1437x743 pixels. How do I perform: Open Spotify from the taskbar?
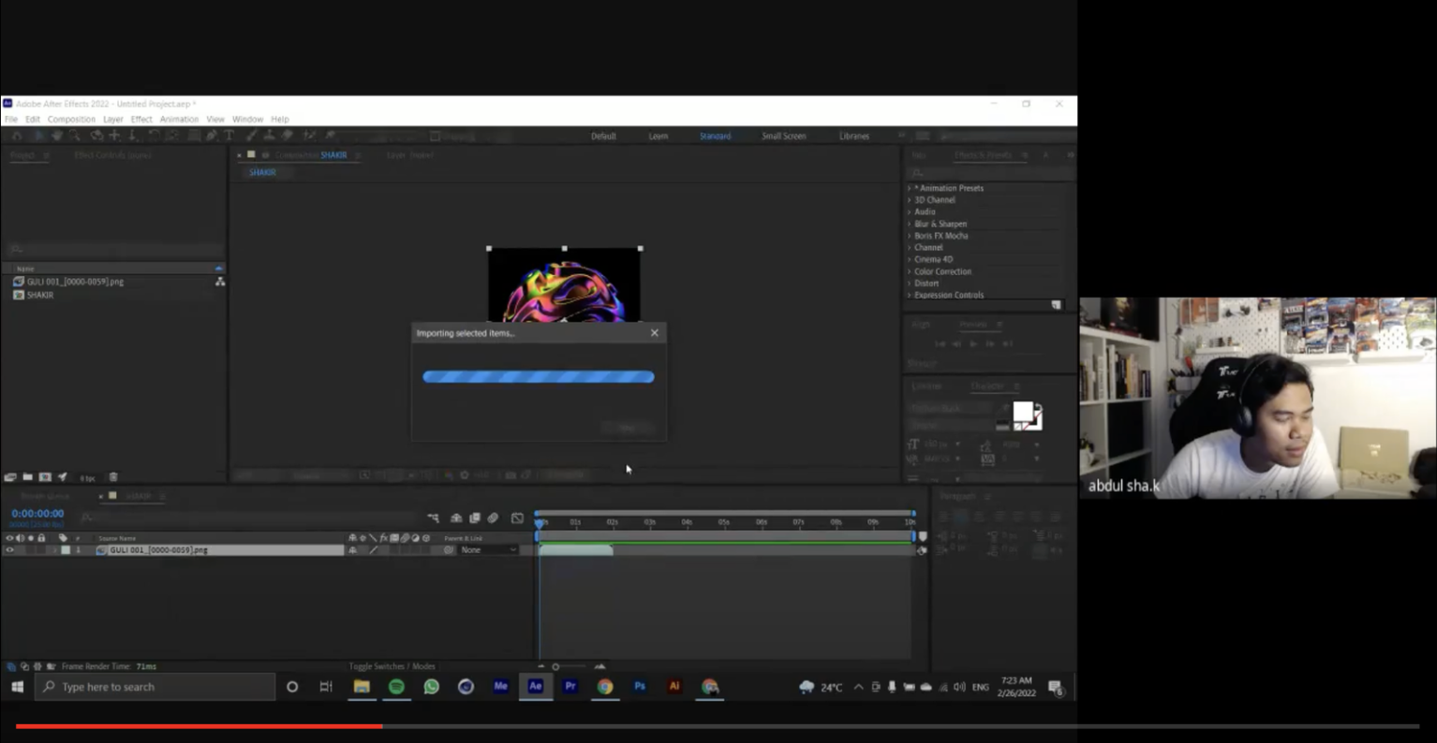(x=396, y=686)
